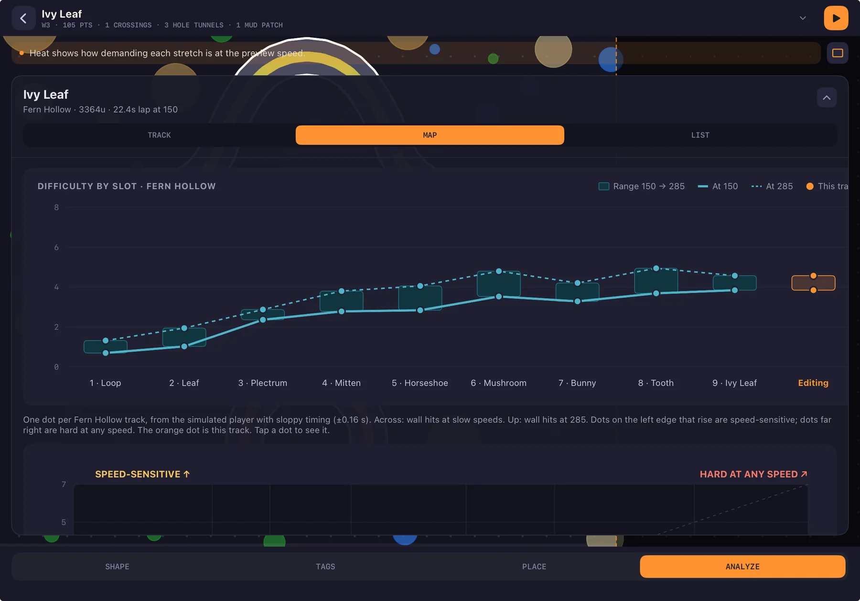The width and height of the screenshot is (860, 601).
Task: Switch to the TRACK tab
Action: (159, 135)
